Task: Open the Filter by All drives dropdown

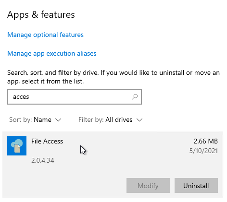Action: tap(111, 119)
